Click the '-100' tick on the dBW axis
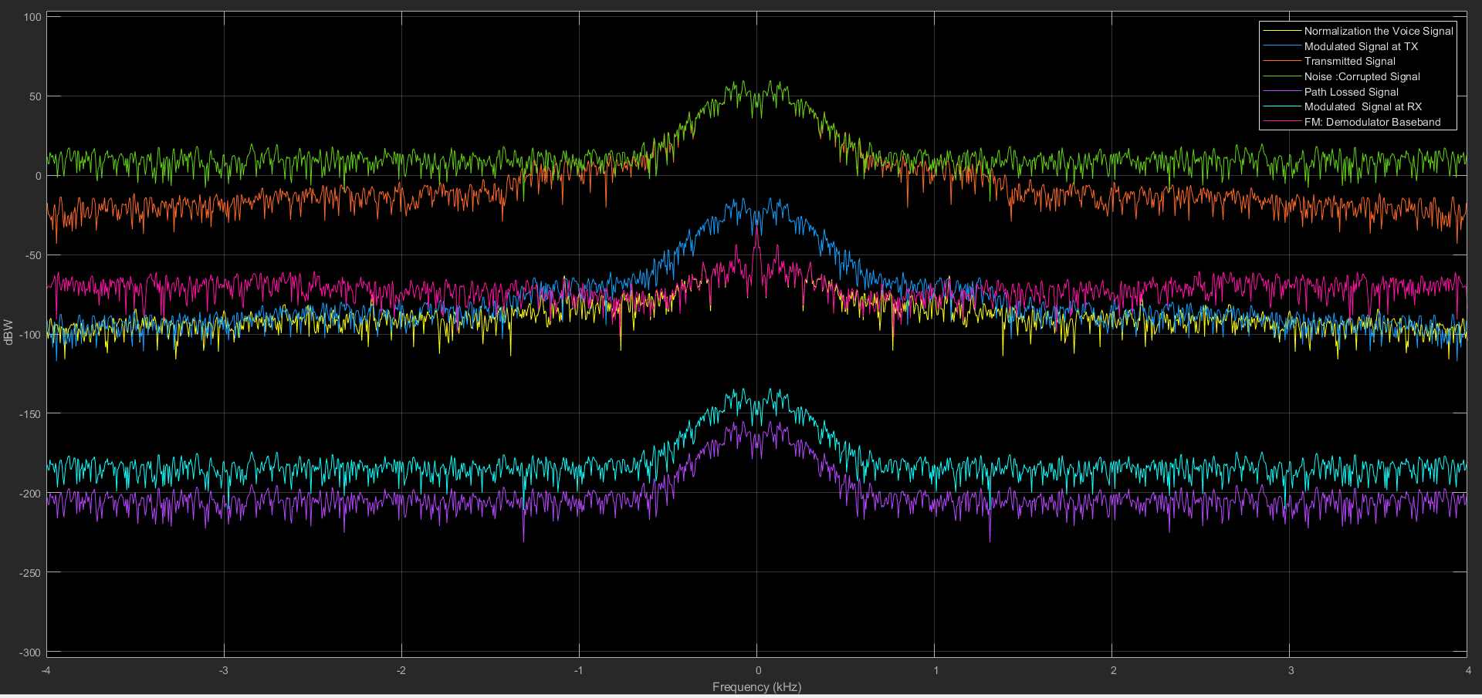 click(30, 335)
